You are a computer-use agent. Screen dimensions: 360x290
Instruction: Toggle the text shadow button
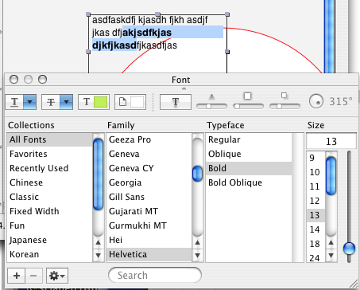(176, 102)
